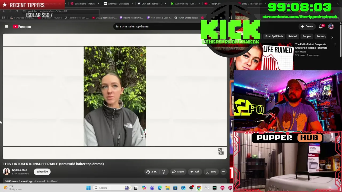Open the Spill Sesh channel name link
This screenshot has height=192, width=342.
click(18, 170)
